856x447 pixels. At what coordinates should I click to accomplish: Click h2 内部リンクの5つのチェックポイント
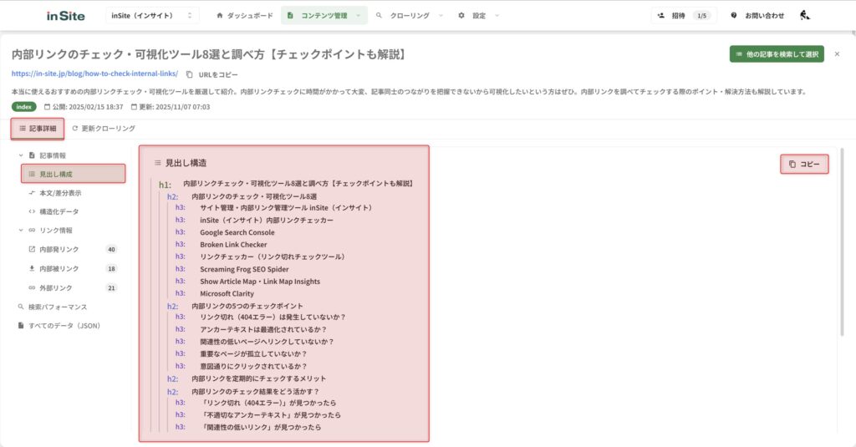[247, 306]
